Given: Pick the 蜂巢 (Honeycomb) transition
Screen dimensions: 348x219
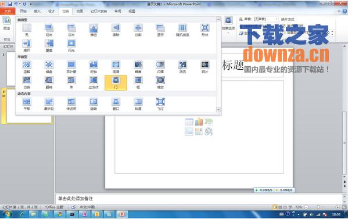Looking at the screenshot, I should point(138,67).
